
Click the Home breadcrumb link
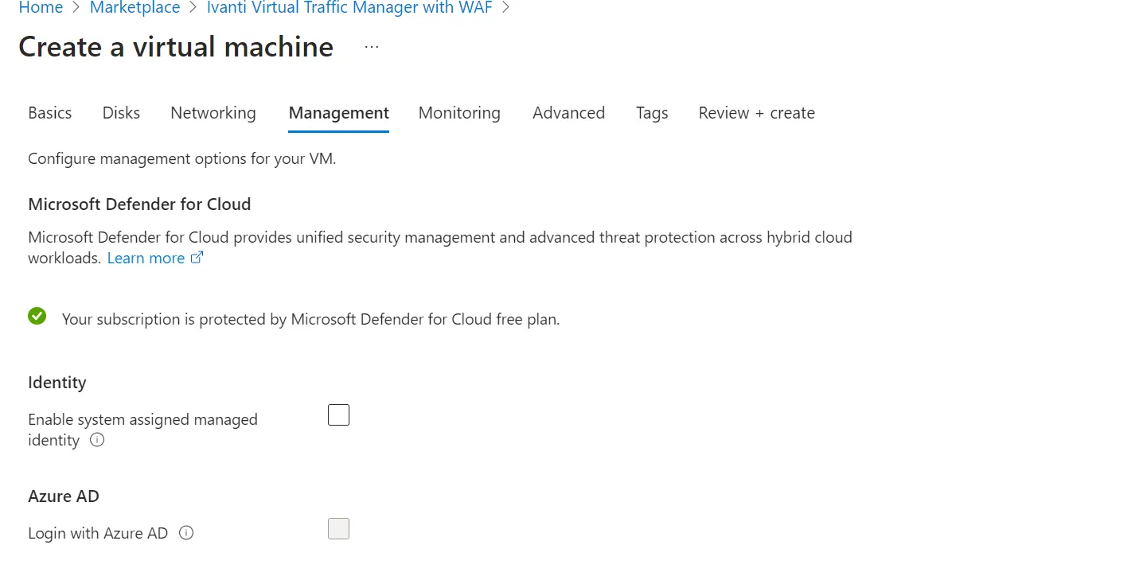pos(41,8)
